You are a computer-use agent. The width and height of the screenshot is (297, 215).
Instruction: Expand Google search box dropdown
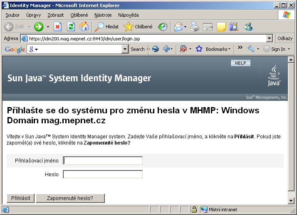(125, 49)
